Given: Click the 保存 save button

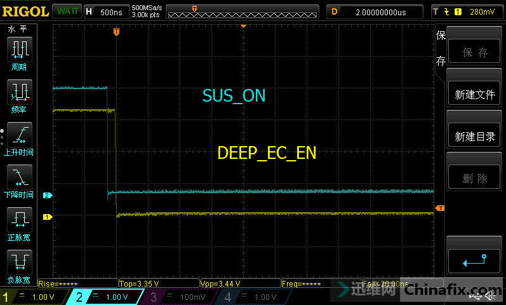Looking at the screenshot, I should click(474, 52).
